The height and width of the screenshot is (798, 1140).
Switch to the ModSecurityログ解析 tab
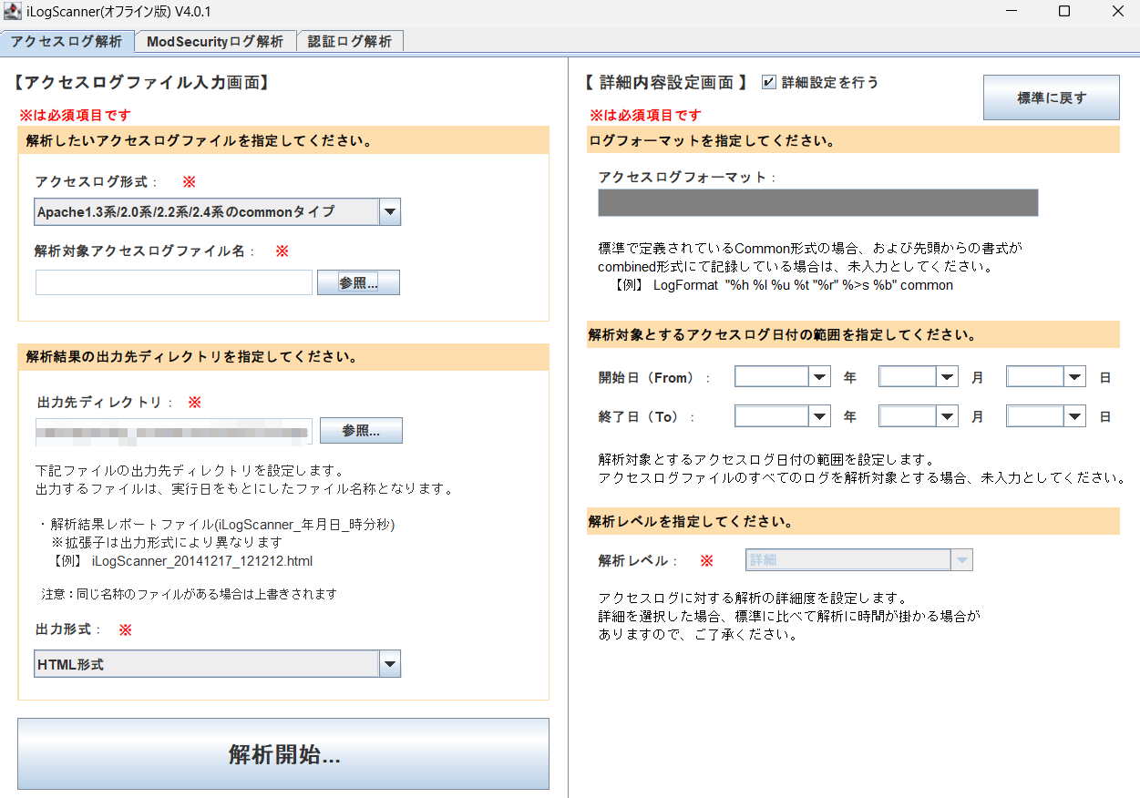pyautogui.click(x=215, y=42)
